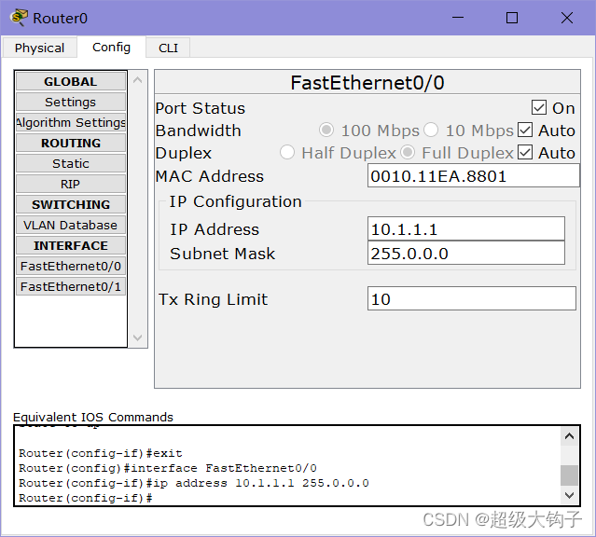Click the 'Router(config-if)#exit' line
The width and height of the screenshot is (596, 537).
pyautogui.click(x=101, y=453)
